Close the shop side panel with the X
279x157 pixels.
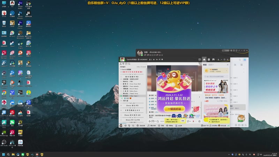tap(228, 65)
